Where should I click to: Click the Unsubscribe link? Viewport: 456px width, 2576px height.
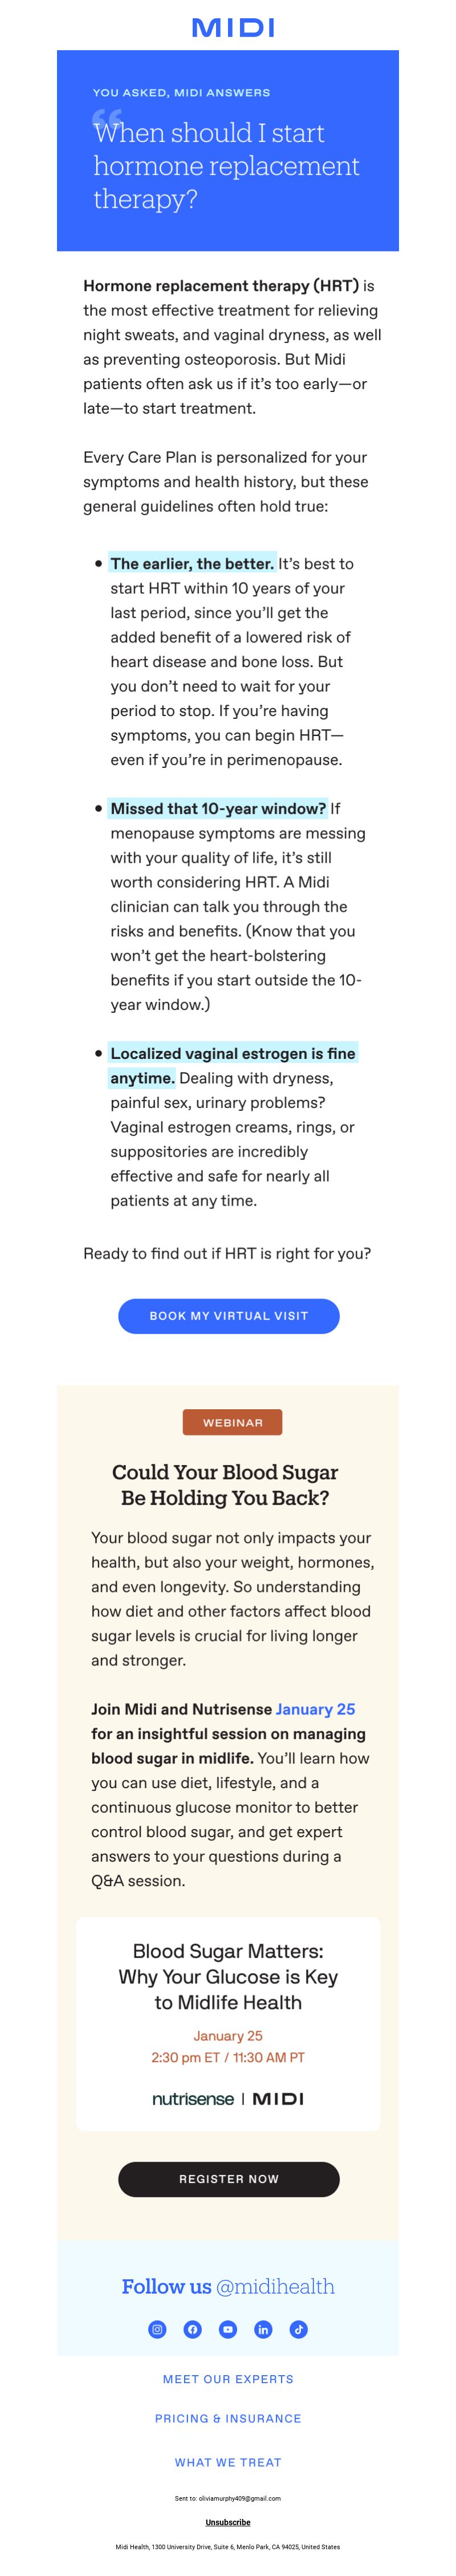[x=228, y=2522]
